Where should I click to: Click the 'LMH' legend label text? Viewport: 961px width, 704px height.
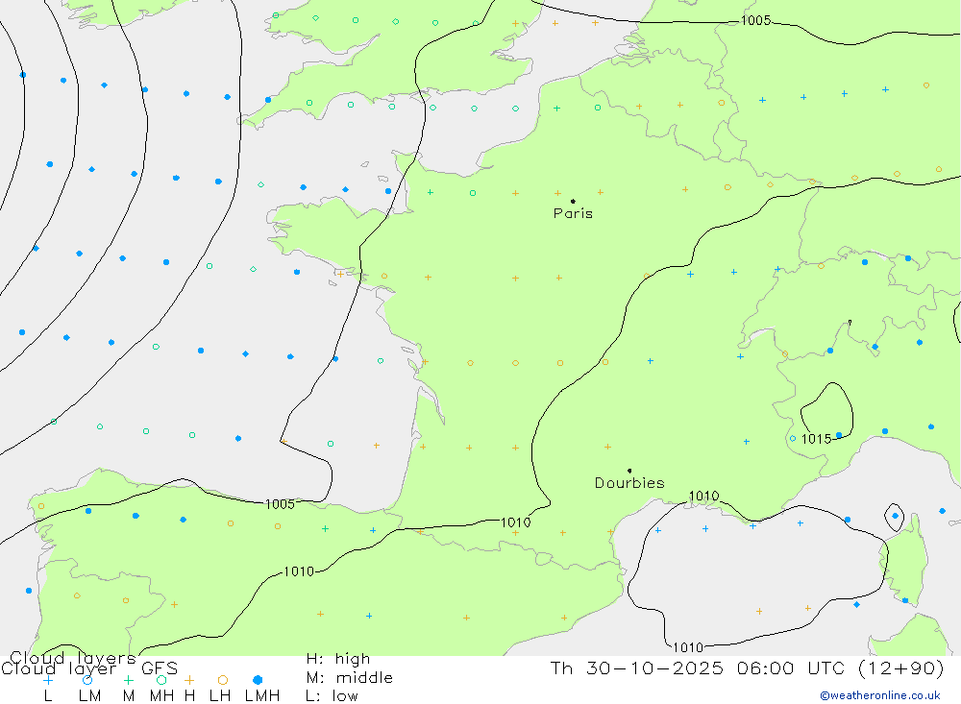point(262,696)
